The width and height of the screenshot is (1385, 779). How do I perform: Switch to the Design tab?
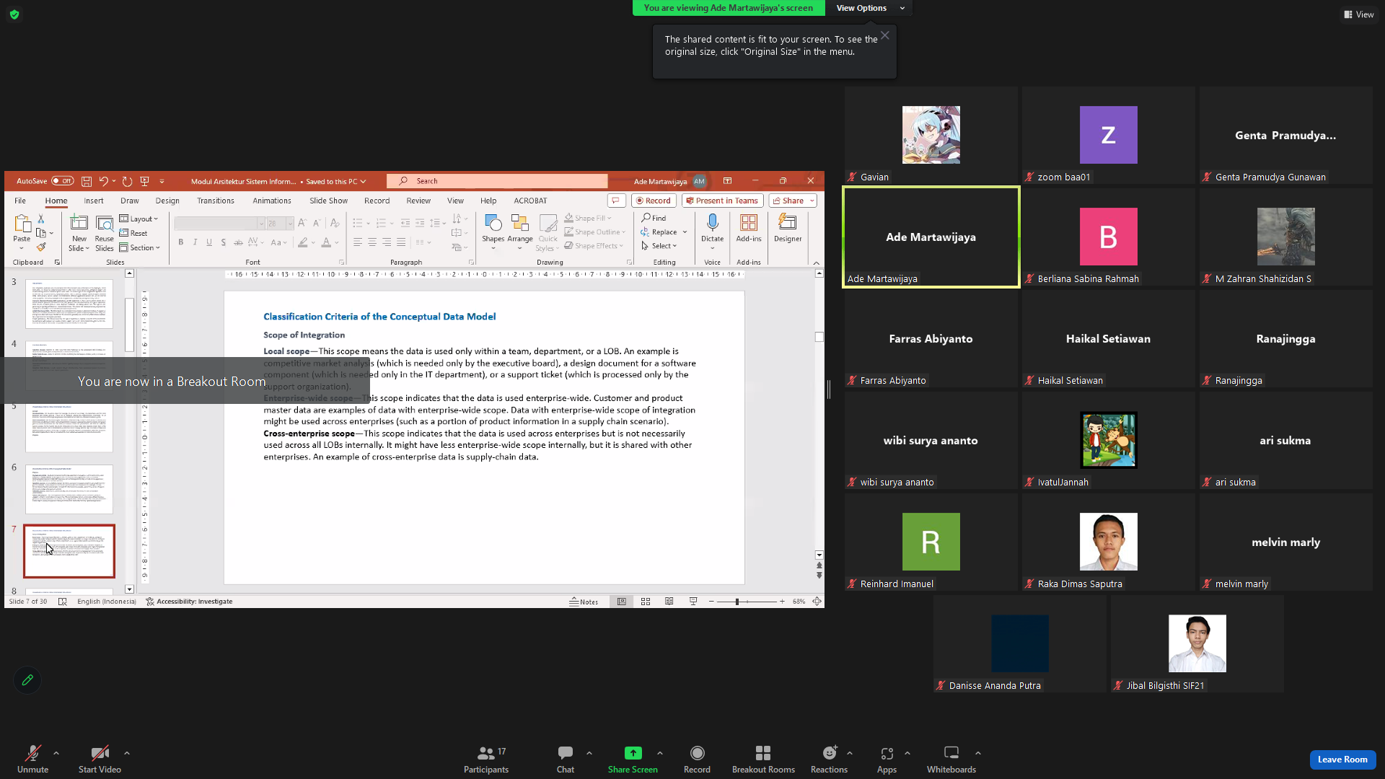point(167,201)
